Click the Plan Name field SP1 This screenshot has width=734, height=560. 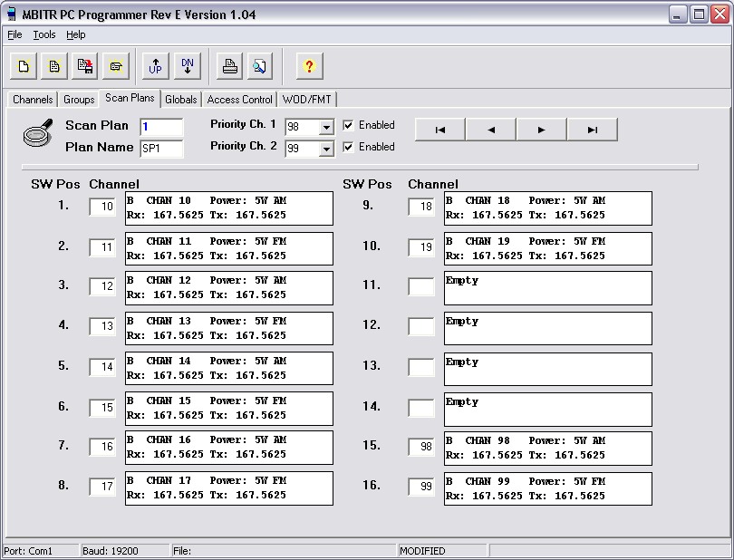(160, 148)
